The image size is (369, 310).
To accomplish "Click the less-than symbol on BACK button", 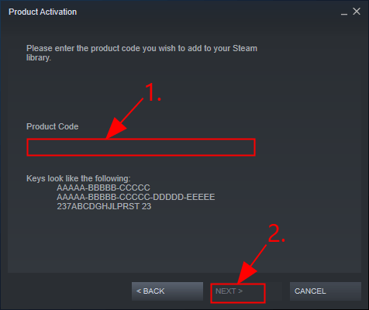I will coord(139,291).
